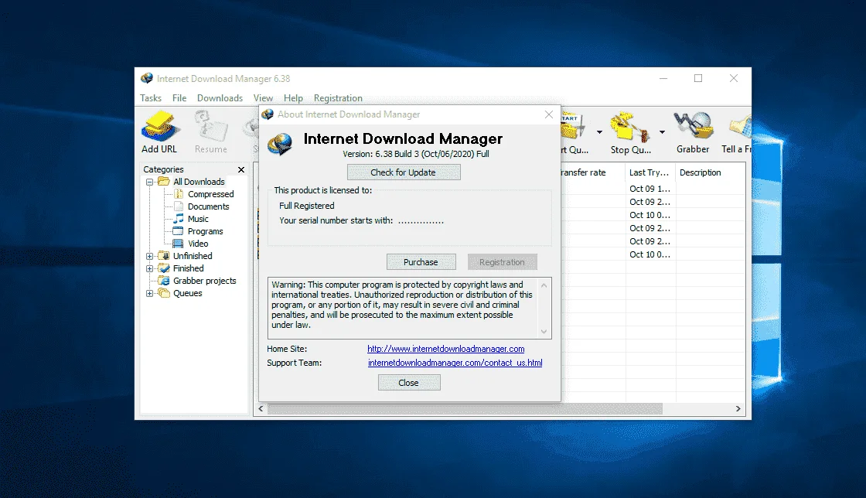Image resolution: width=866 pixels, height=498 pixels.
Task: Select the Grabber projects label
Action: 205,281
